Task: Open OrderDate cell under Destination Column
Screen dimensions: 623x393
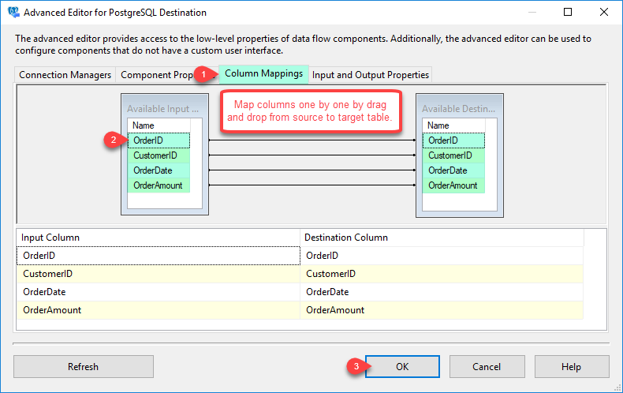Action: [x=442, y=292]
